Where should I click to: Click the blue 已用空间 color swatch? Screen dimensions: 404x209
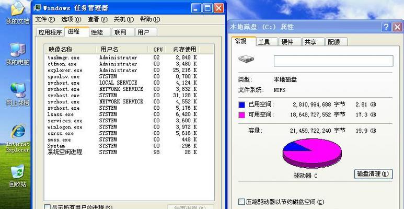[241, 105]
